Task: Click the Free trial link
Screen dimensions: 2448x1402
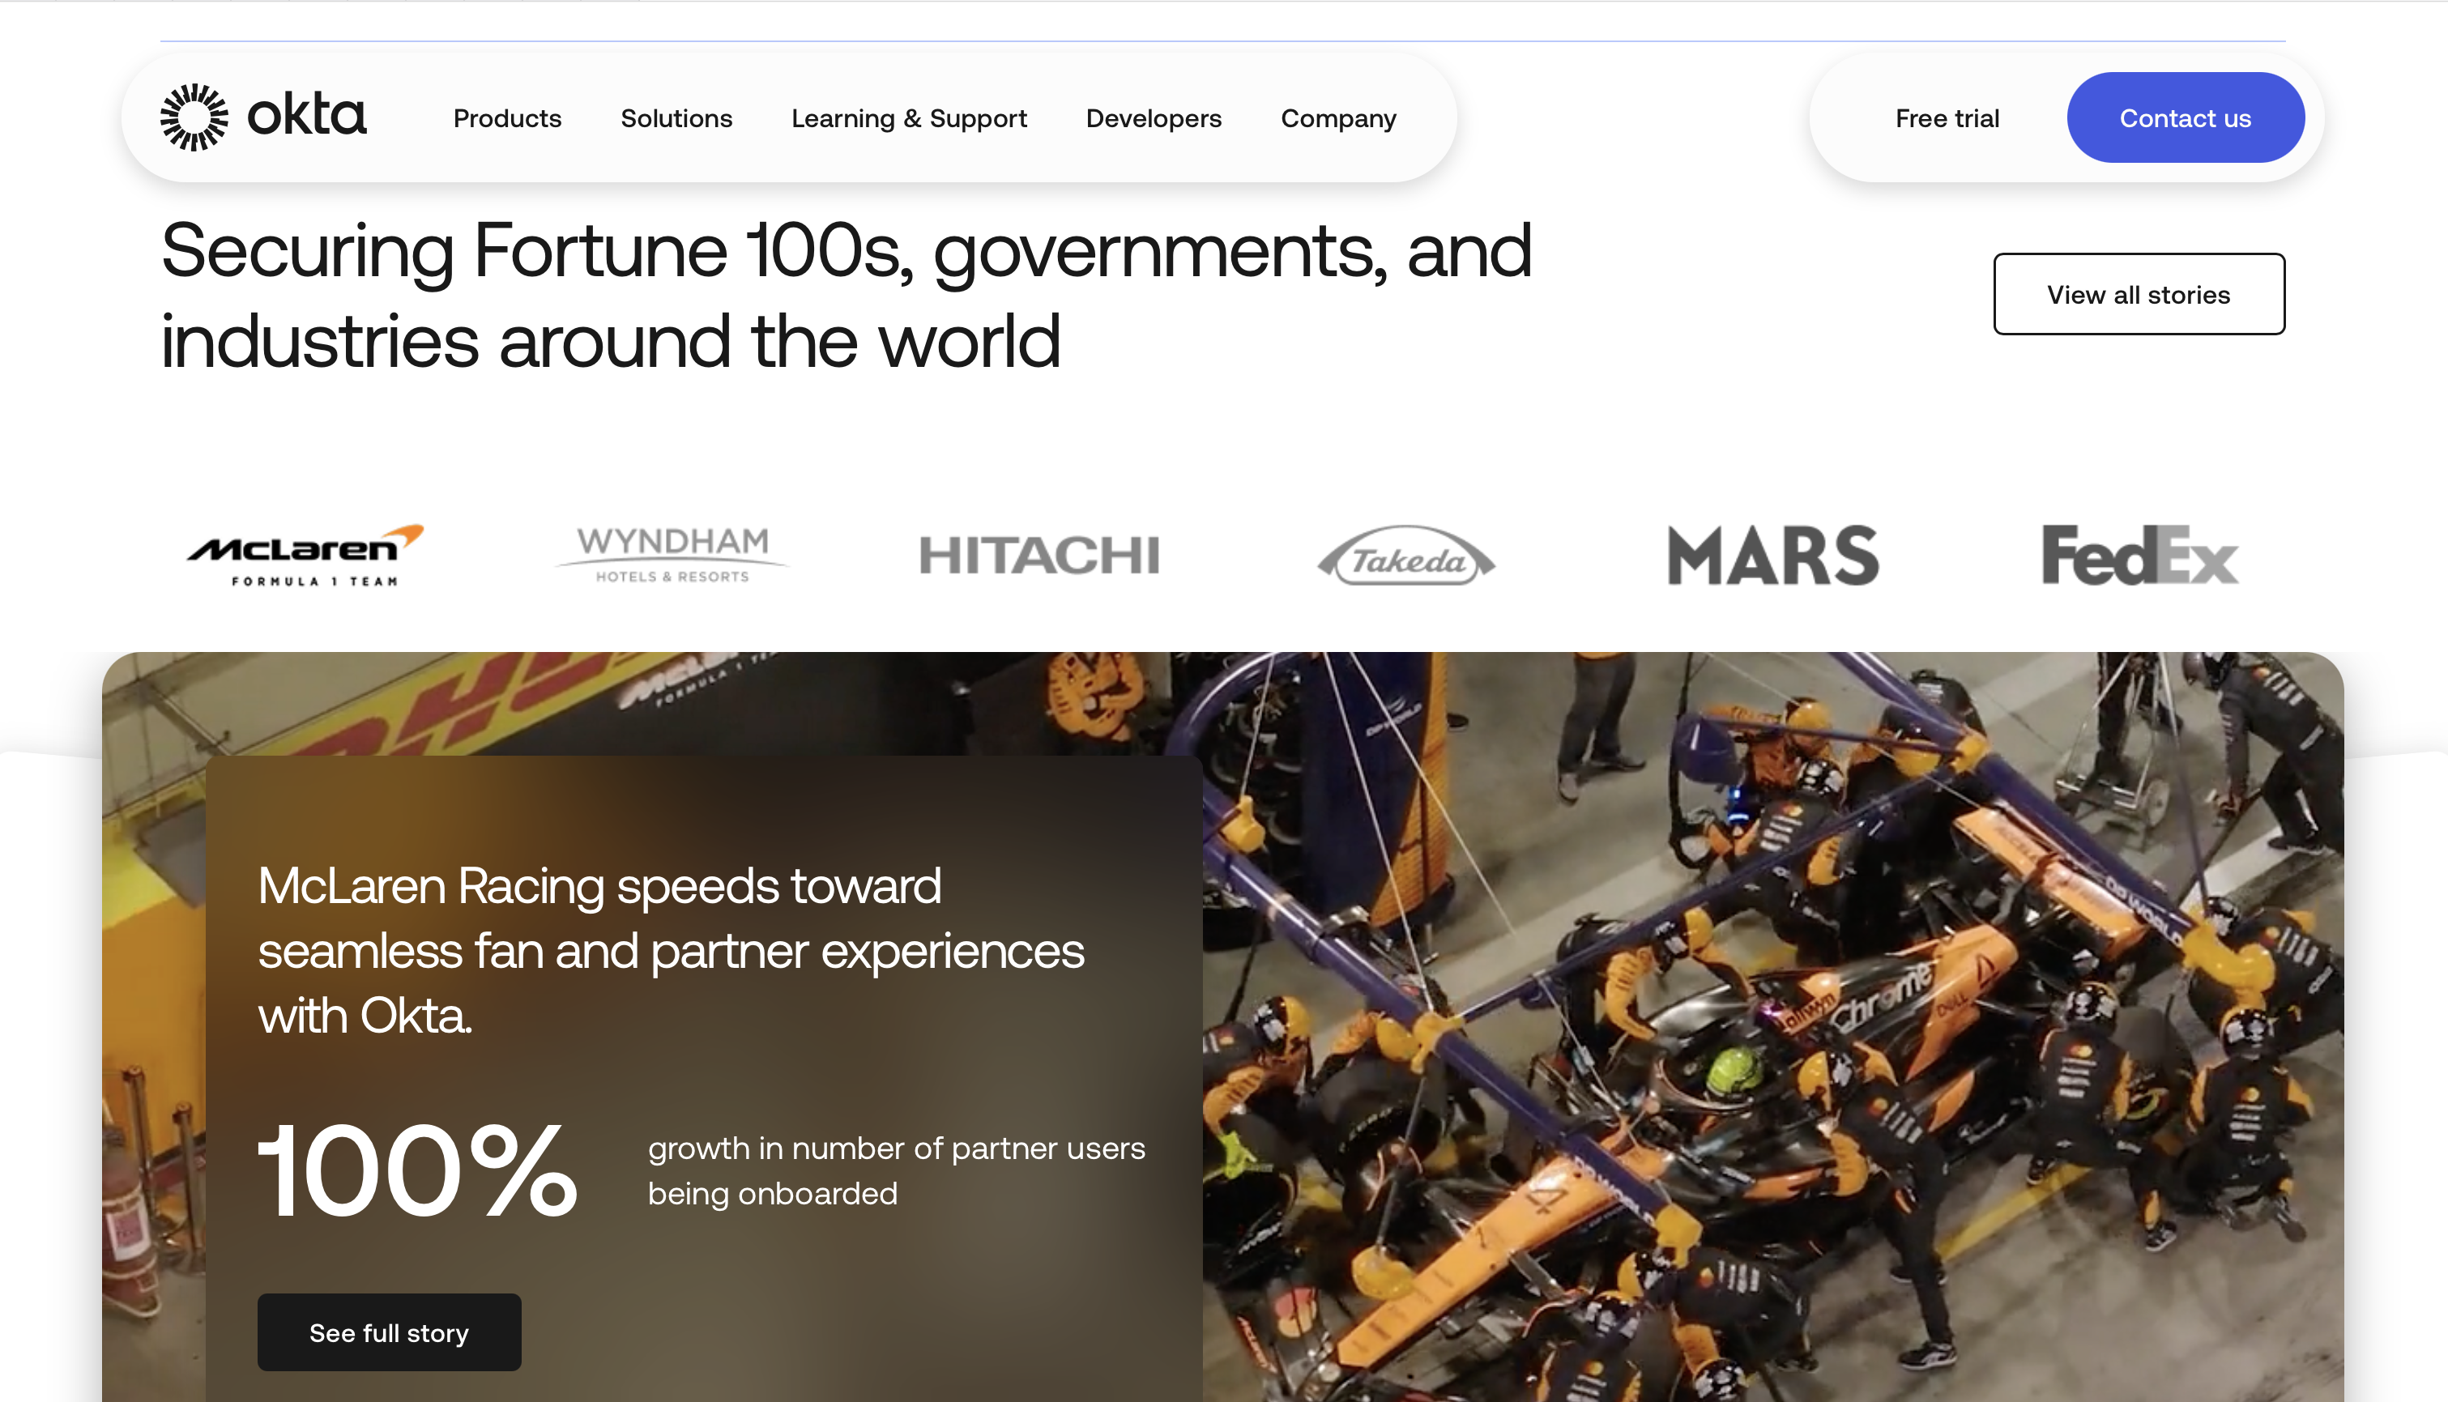Action: pos(1947,118)
